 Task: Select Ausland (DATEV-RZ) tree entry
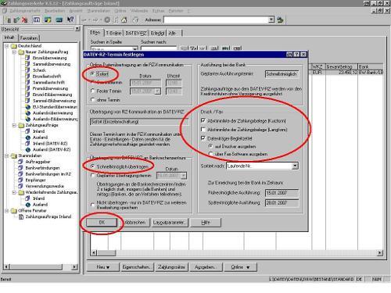click(x=52, y=149)
